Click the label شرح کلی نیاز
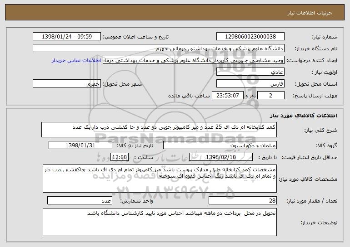350x247 pixels. (321, 130)
